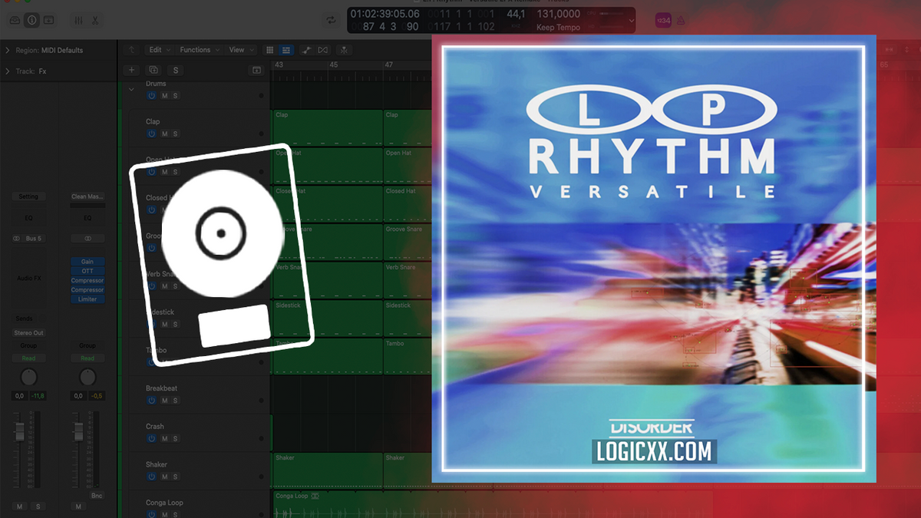The width and height of the screenshot is (921, 518).
Task: Toggle power on the Shaker track
Action: (x=151, y=477)
